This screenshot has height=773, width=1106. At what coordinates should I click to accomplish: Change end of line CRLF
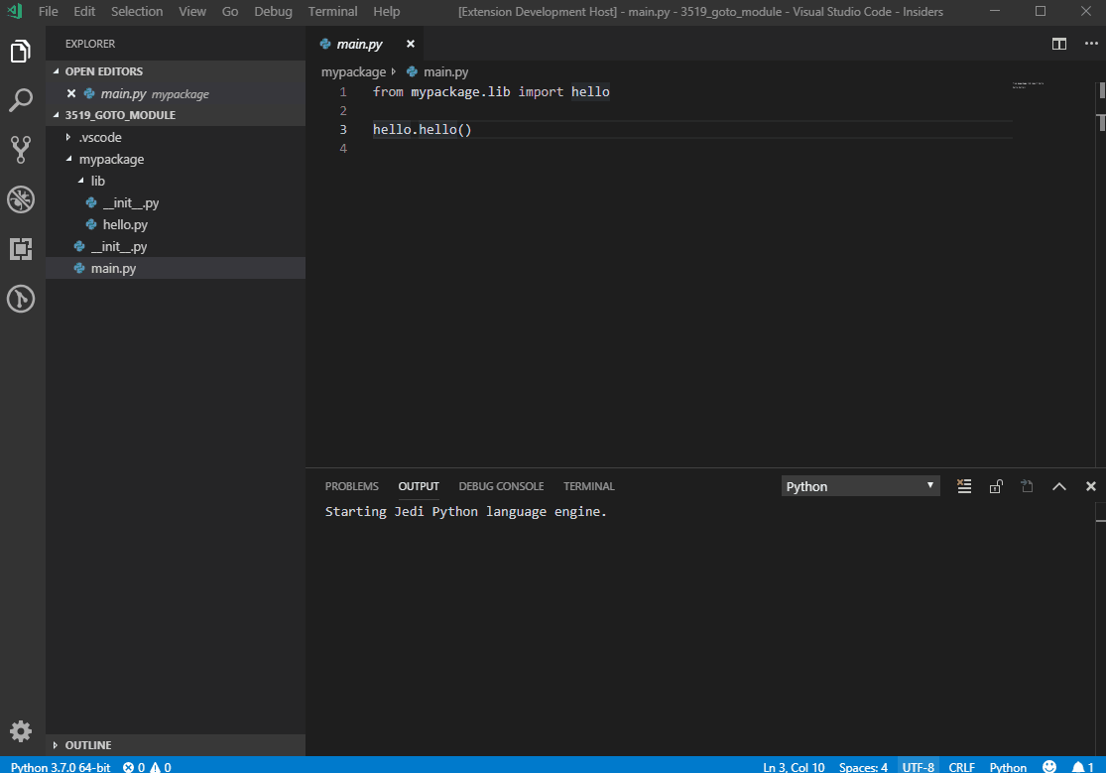pyautogui.click(x=961, y=767)
